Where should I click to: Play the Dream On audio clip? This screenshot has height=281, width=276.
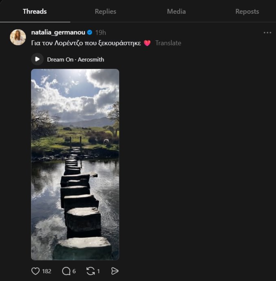click(37, 59)
